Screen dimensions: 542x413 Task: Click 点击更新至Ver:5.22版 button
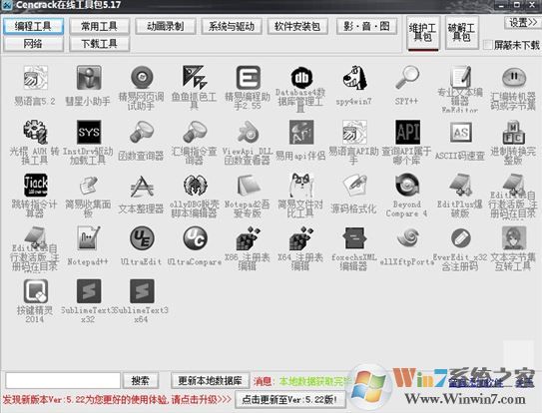coord(290,400)
